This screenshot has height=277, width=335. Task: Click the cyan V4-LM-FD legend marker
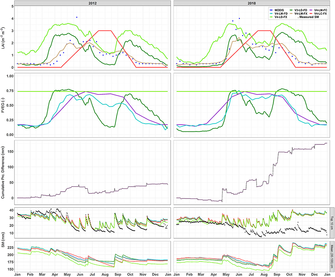[x=271, y=14]
